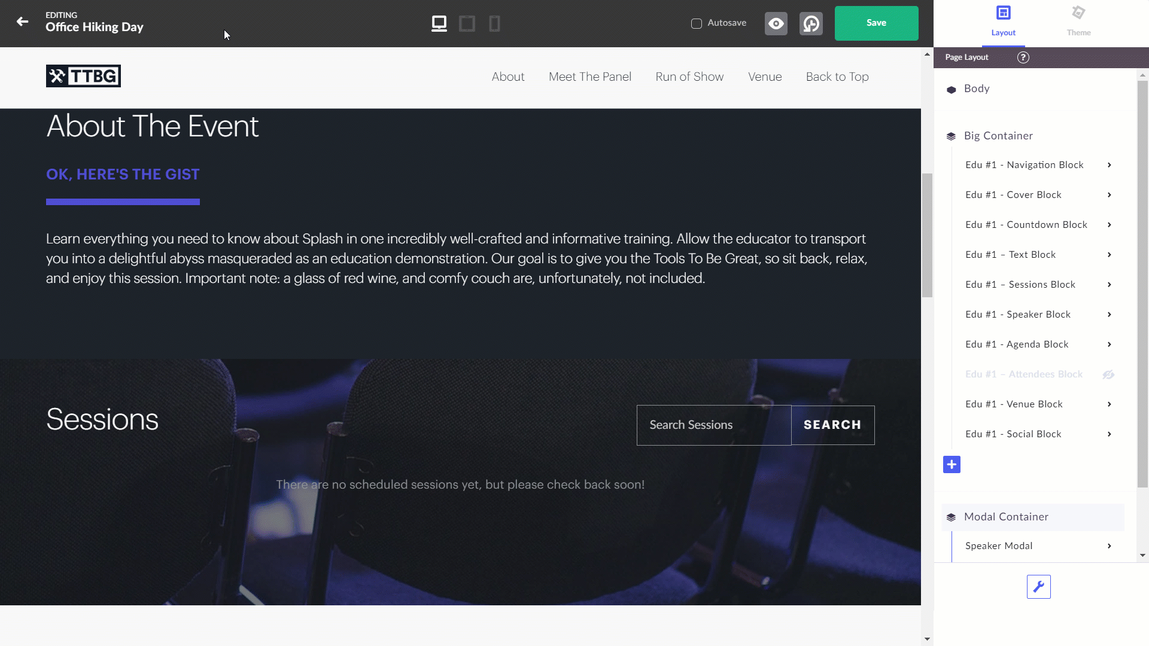Viewport: 1149px width, 646px height.
Task: Expand Edu #1 Social Block chevron
Action: [1109, 434]
